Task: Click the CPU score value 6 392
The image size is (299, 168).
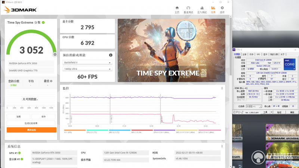Action: [x=87, y=43]
